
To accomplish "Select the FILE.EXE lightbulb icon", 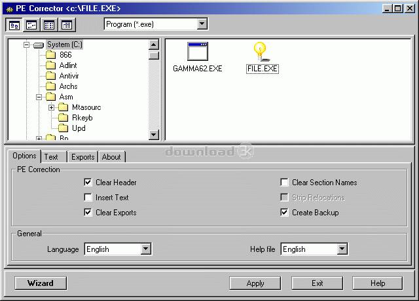I will pyautogui.click(x=261, y=52).
